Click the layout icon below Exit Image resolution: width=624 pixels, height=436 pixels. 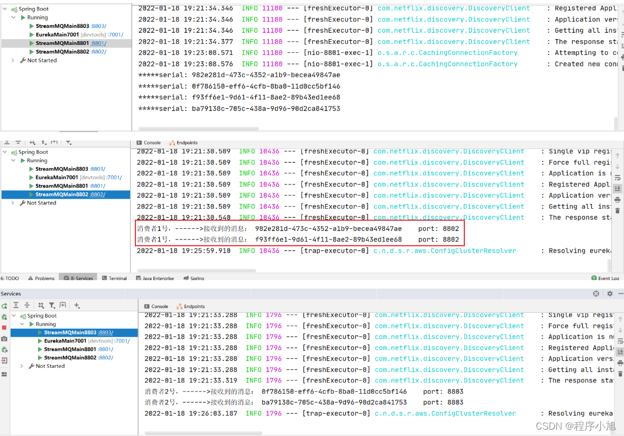[x=4, y=374]
